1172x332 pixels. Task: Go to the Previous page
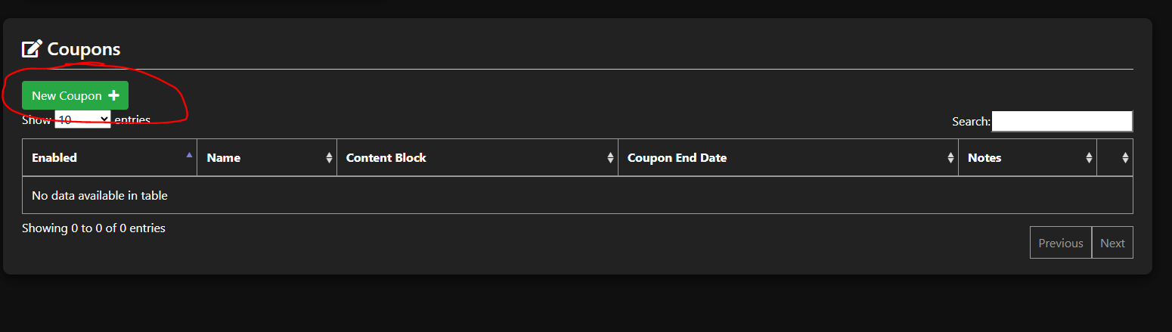click(x=1060, y=243)
